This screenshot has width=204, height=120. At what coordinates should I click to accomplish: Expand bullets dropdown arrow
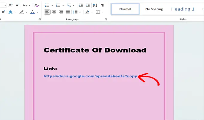(52, 5)
